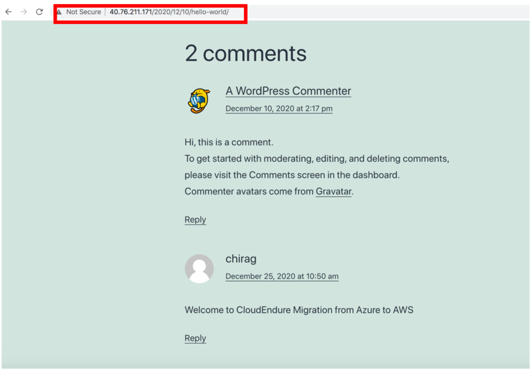Reply to chirag's comment

(195, 338)
